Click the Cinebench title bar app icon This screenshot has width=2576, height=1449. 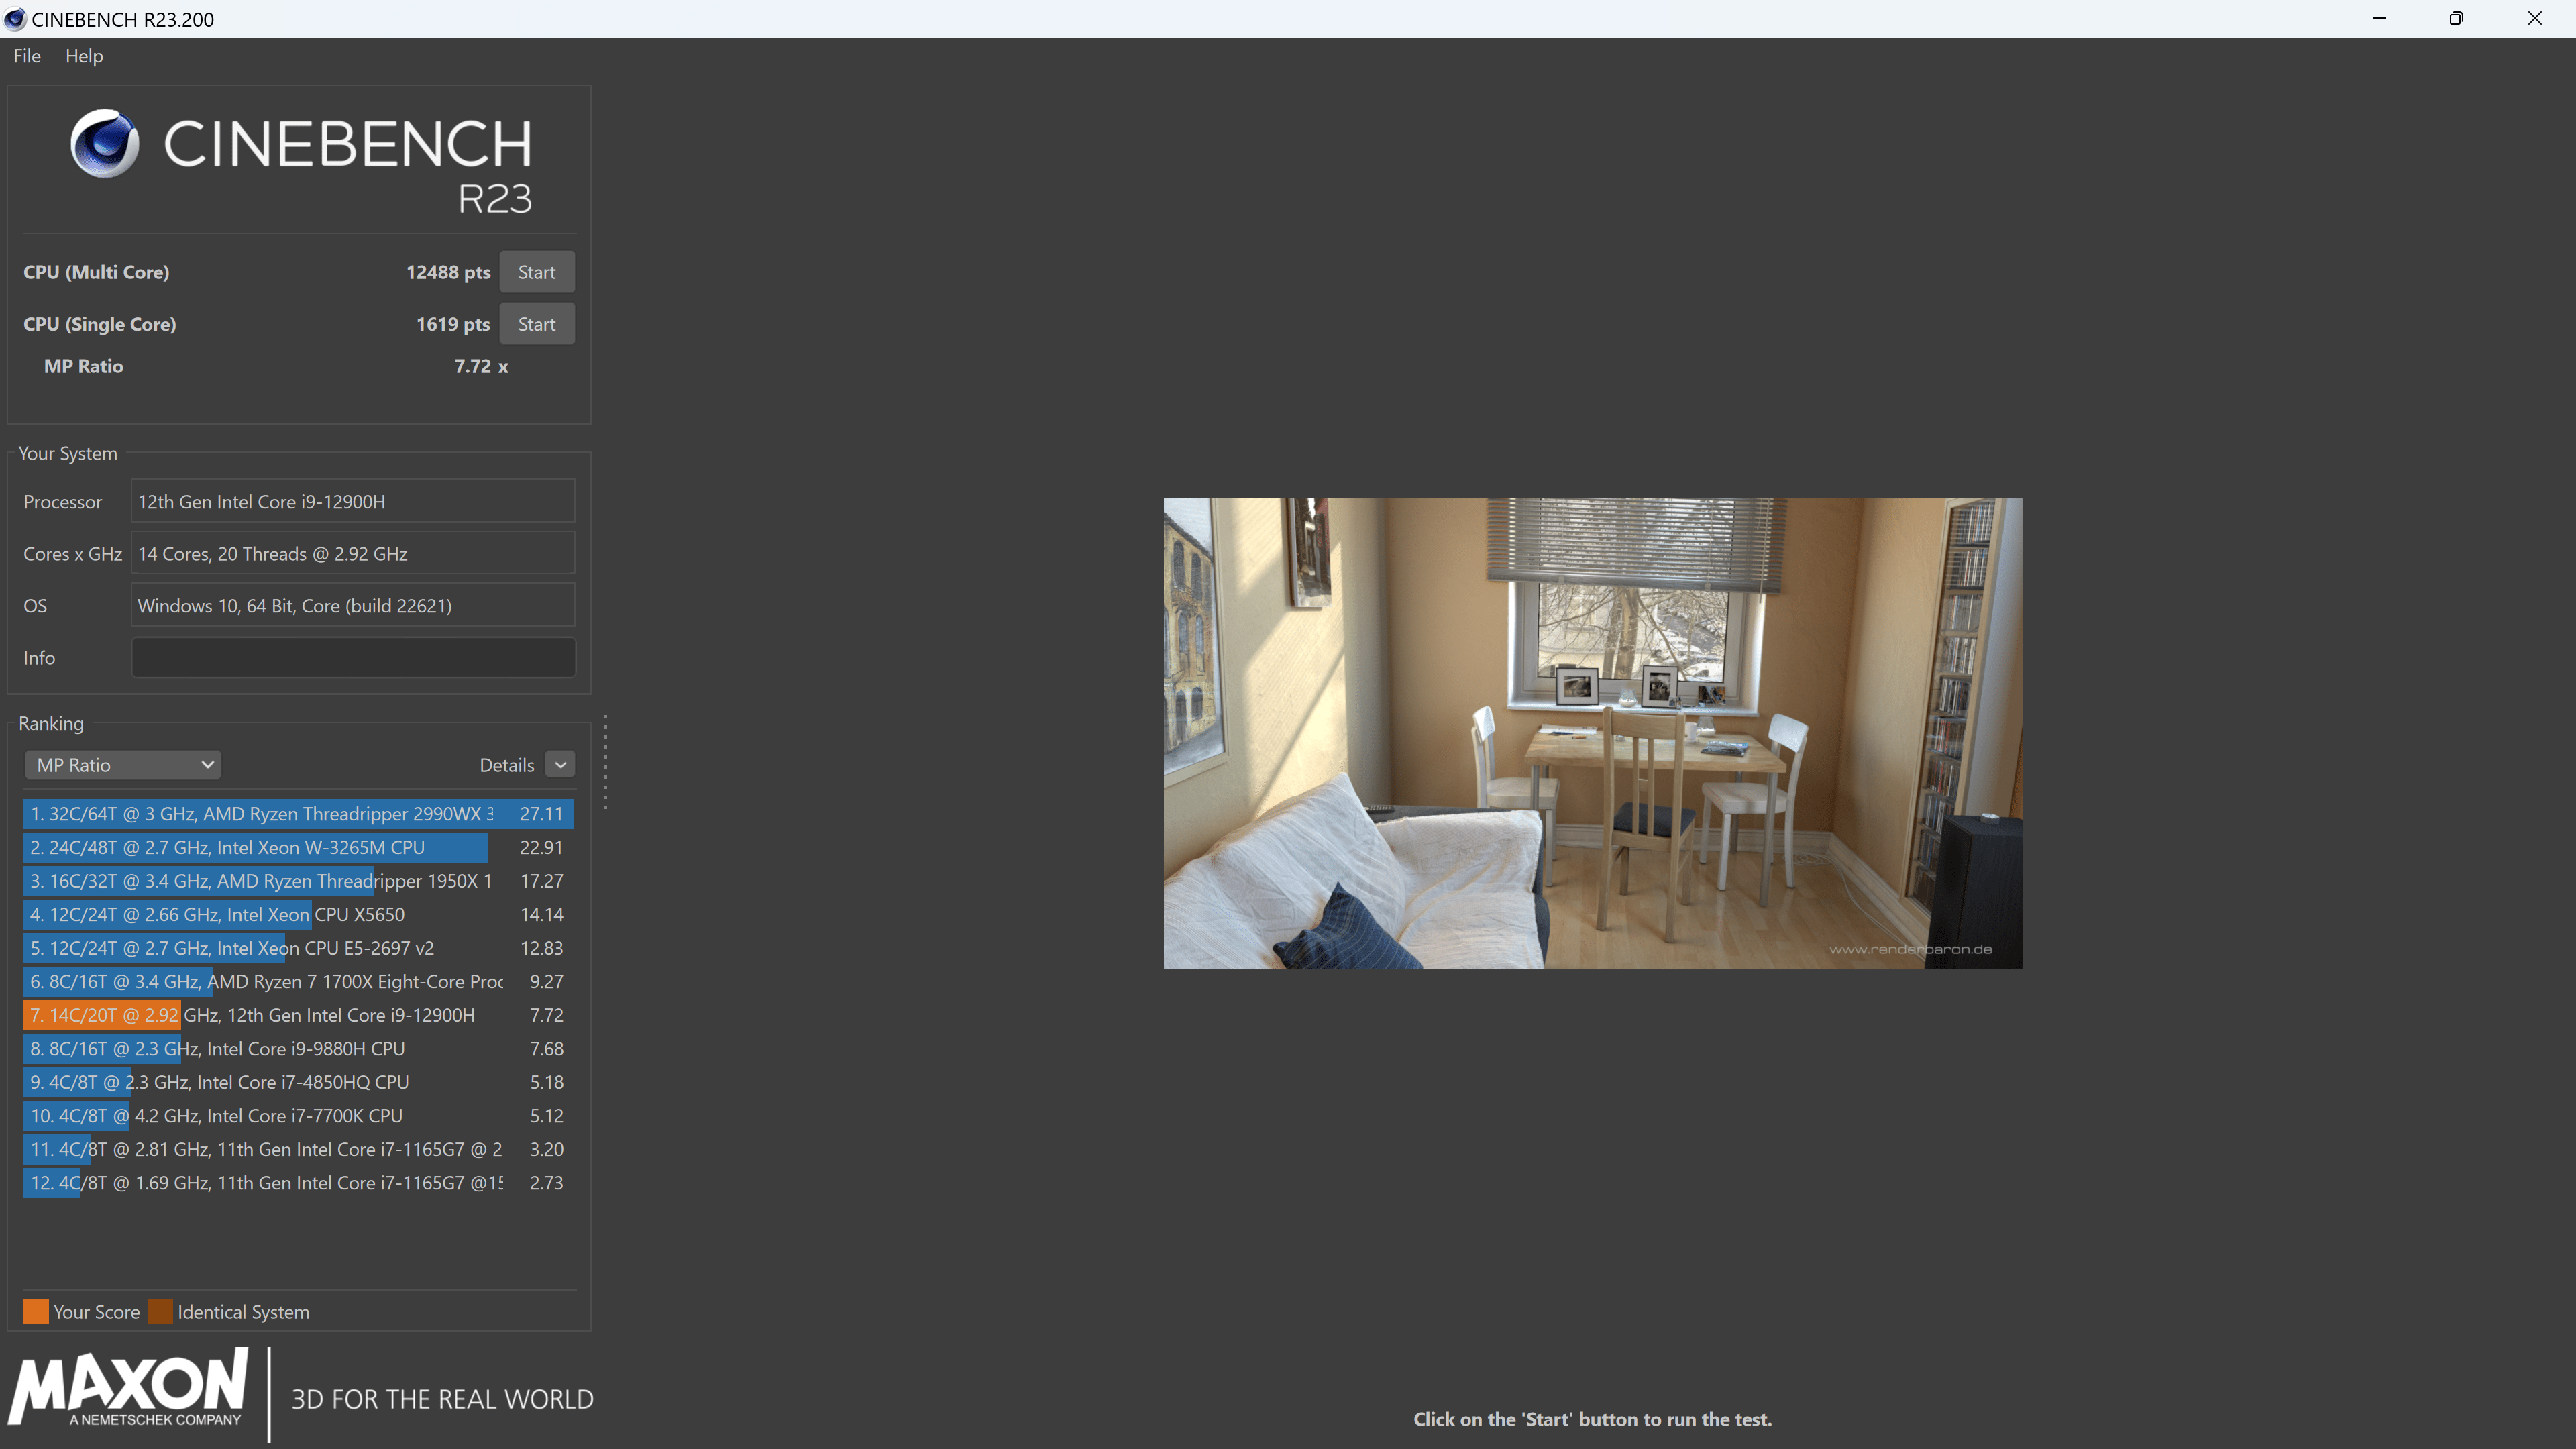click(x=14, y=19)
